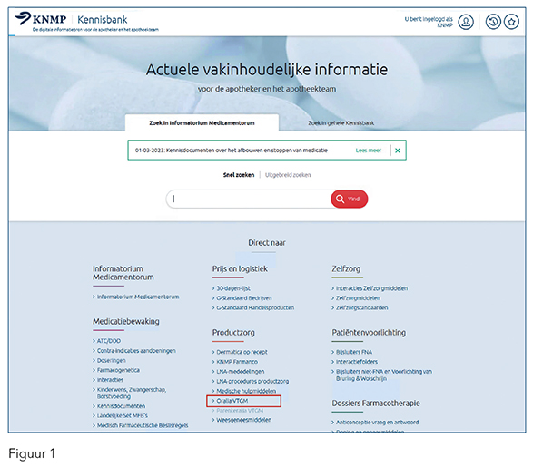The image size is (533, 467).
Task: Open Anticonceptie vraag en antwoord link
Action: click(378, 423)
